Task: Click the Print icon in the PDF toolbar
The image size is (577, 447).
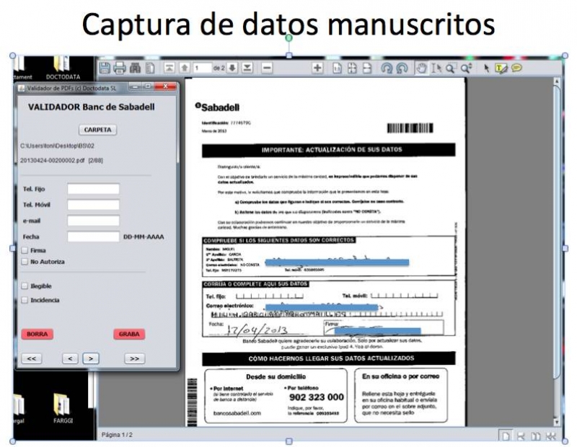Action: tap(120, 68)
